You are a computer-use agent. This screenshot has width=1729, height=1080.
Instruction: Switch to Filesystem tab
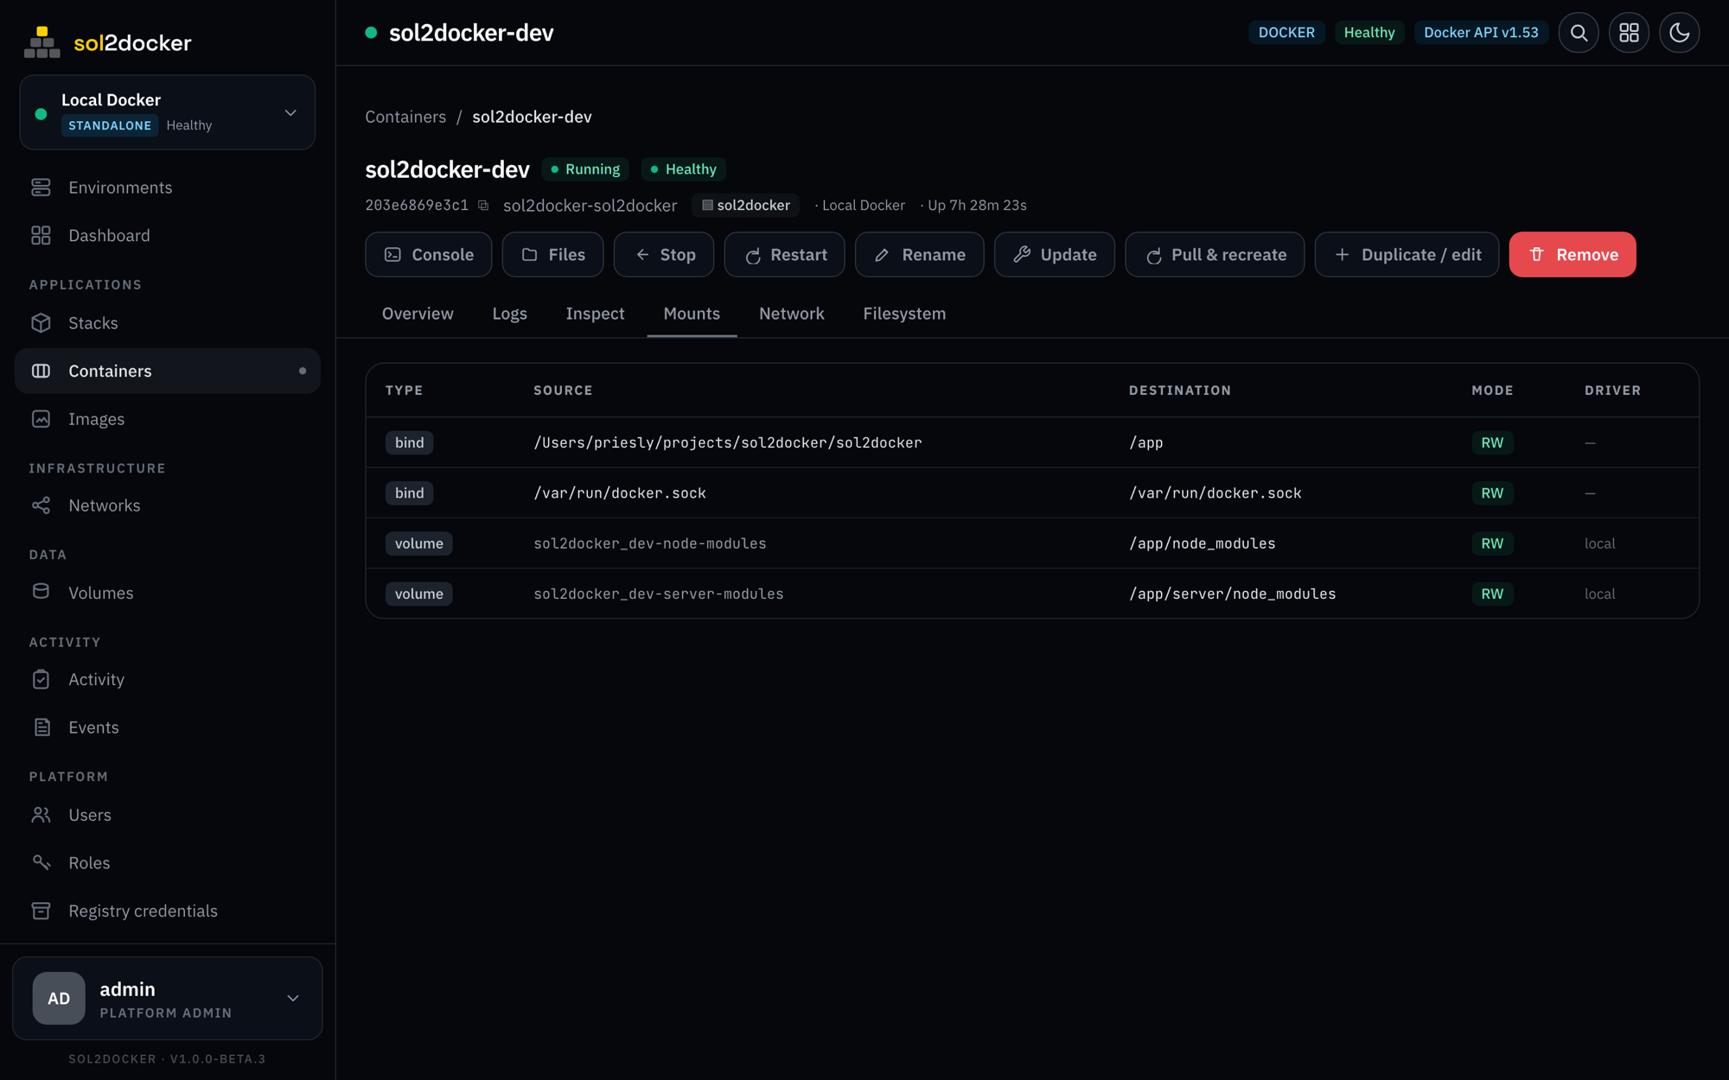[904, 314]
